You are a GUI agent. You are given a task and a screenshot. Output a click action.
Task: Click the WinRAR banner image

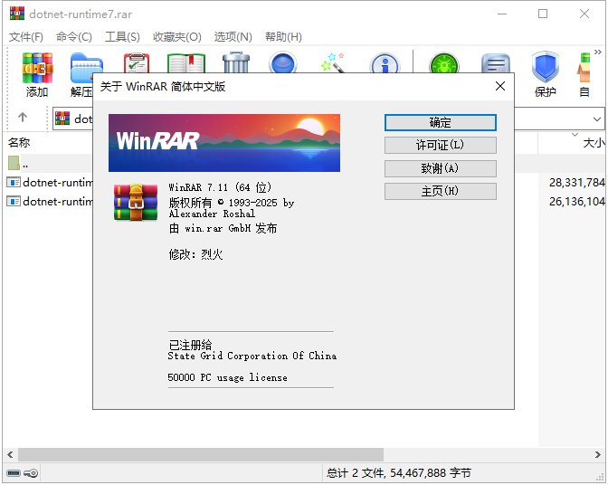coord(224,143)
